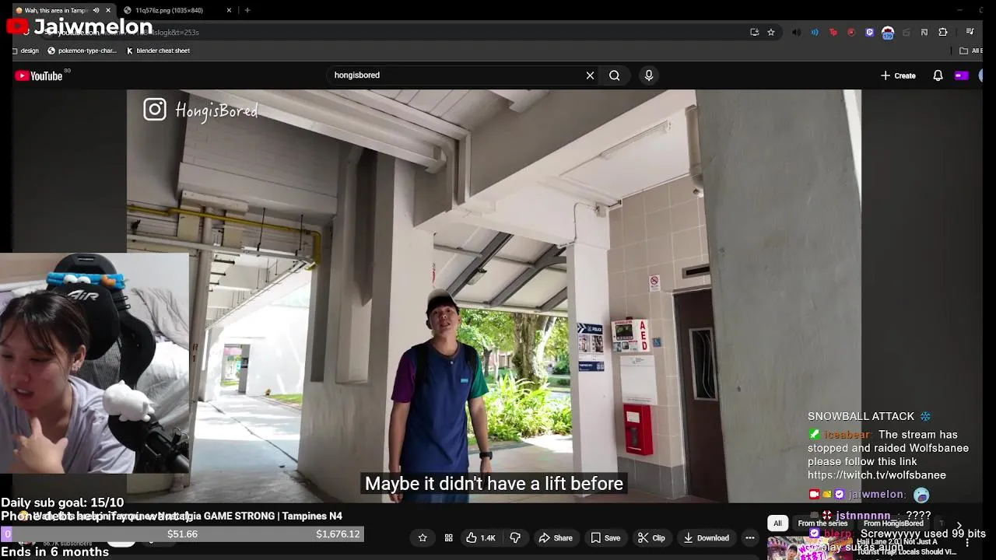Open more actions three-dot menu
996x560 pixels.
pyautogui.click(x=749, y=537)
